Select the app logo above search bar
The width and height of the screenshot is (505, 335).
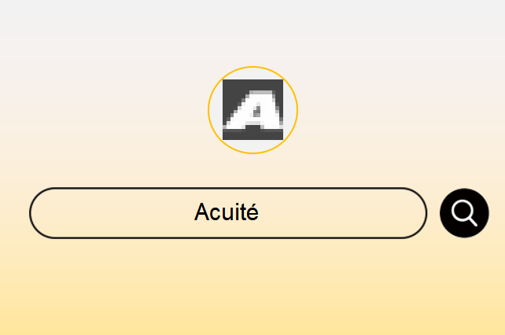click(252, 110)
